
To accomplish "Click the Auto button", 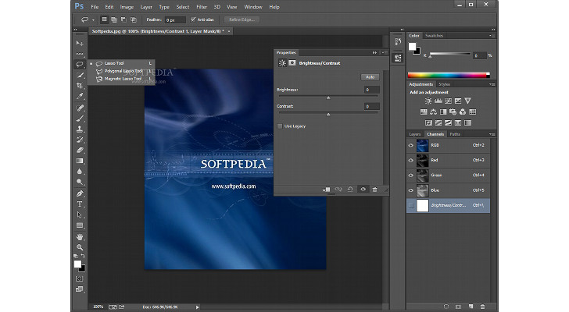I will [x=370, y=77].
